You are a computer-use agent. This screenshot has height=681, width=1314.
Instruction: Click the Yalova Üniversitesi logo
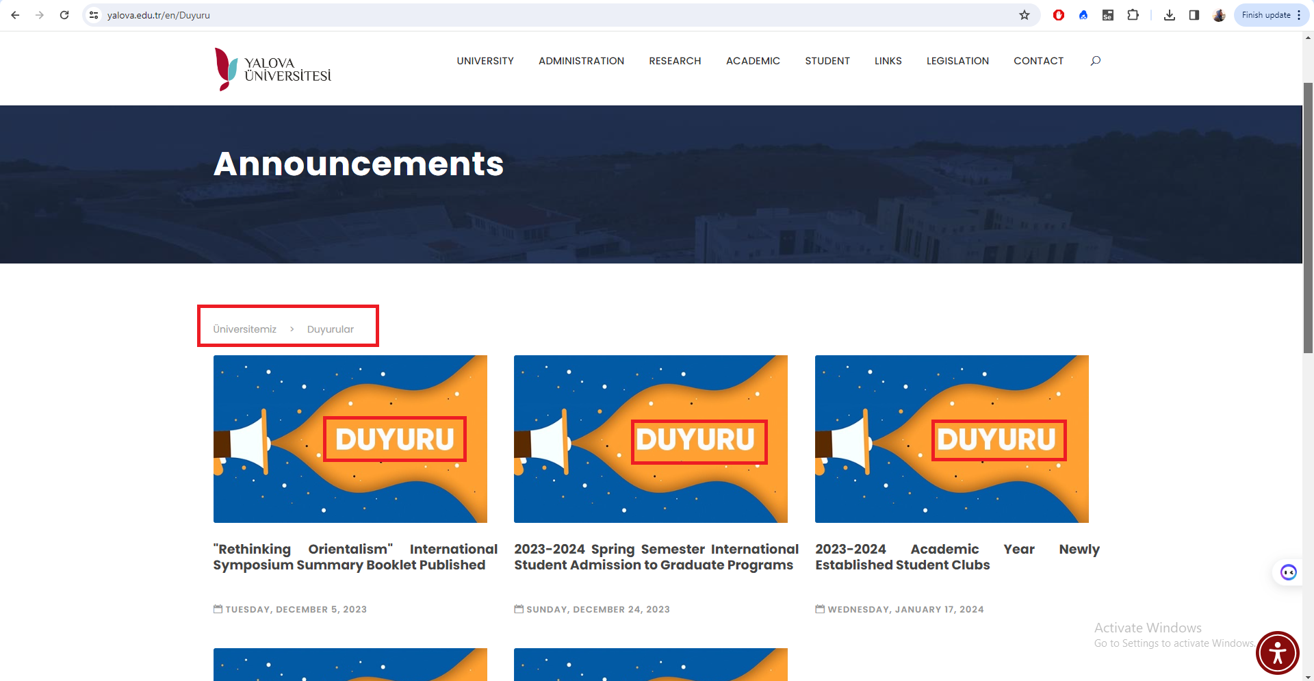coord(272,68)
